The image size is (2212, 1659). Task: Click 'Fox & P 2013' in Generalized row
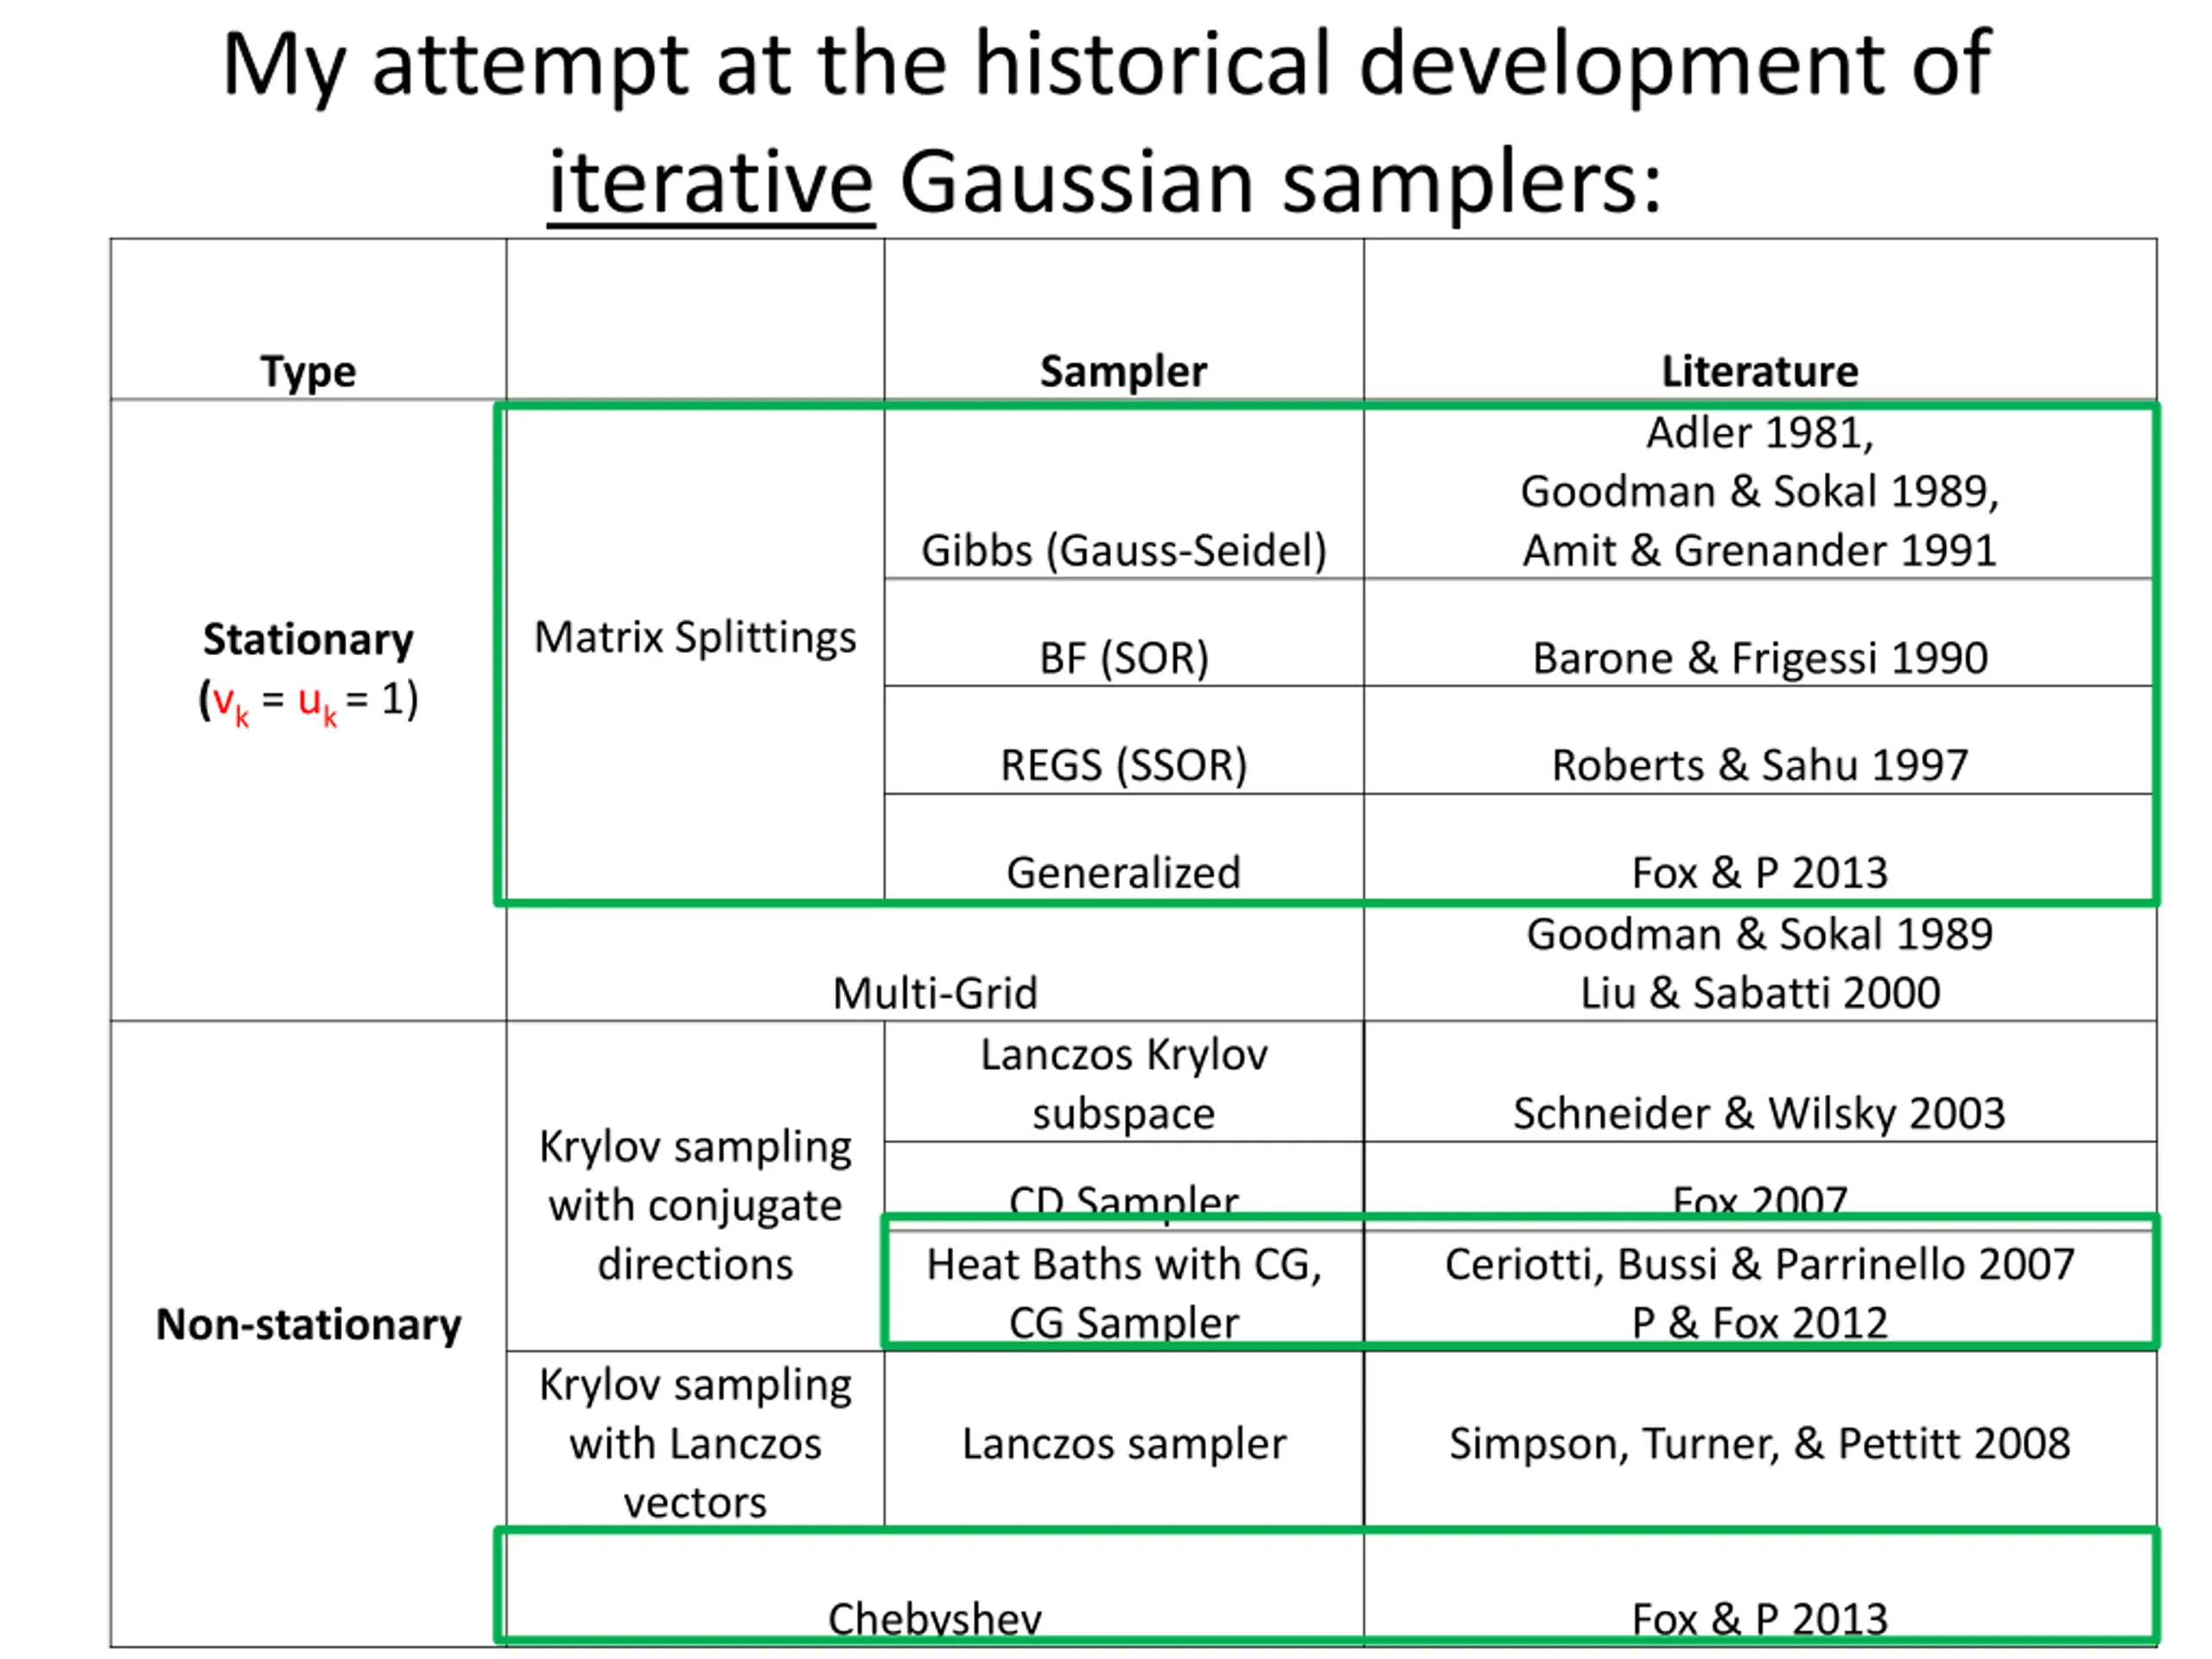click(x=1760, y=873)
